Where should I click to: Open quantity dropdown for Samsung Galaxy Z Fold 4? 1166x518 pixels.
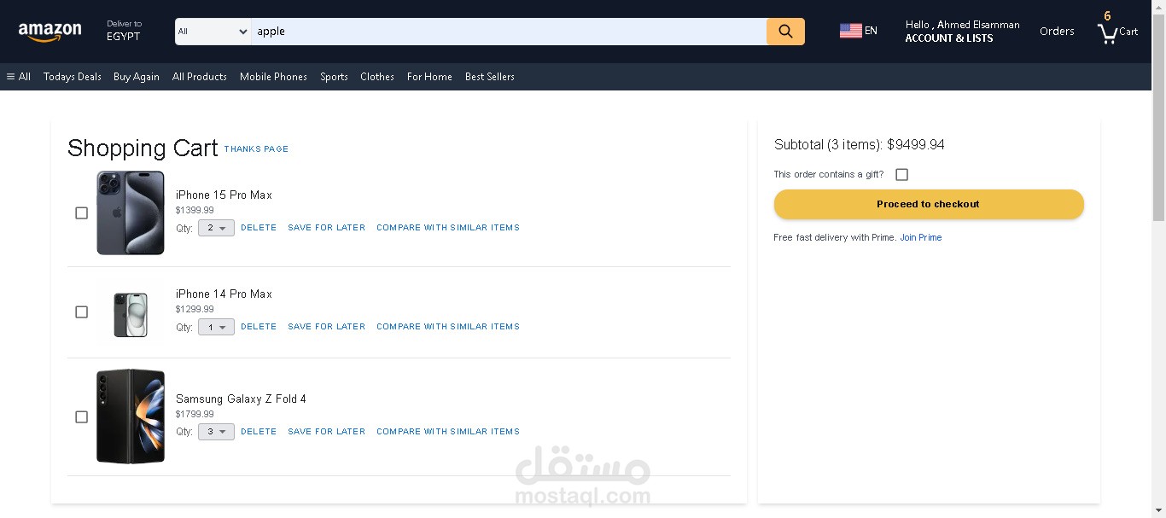pos(216,432)
